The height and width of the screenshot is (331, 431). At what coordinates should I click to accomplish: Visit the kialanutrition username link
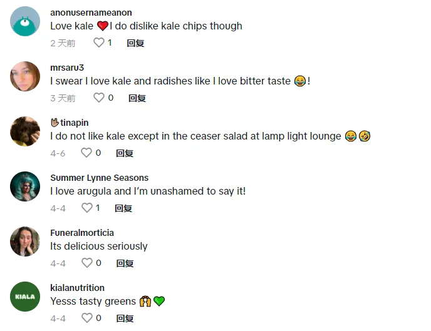(x=77, y=288)
